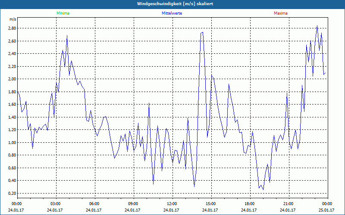Click the 09:00 time label

point(134,204)
